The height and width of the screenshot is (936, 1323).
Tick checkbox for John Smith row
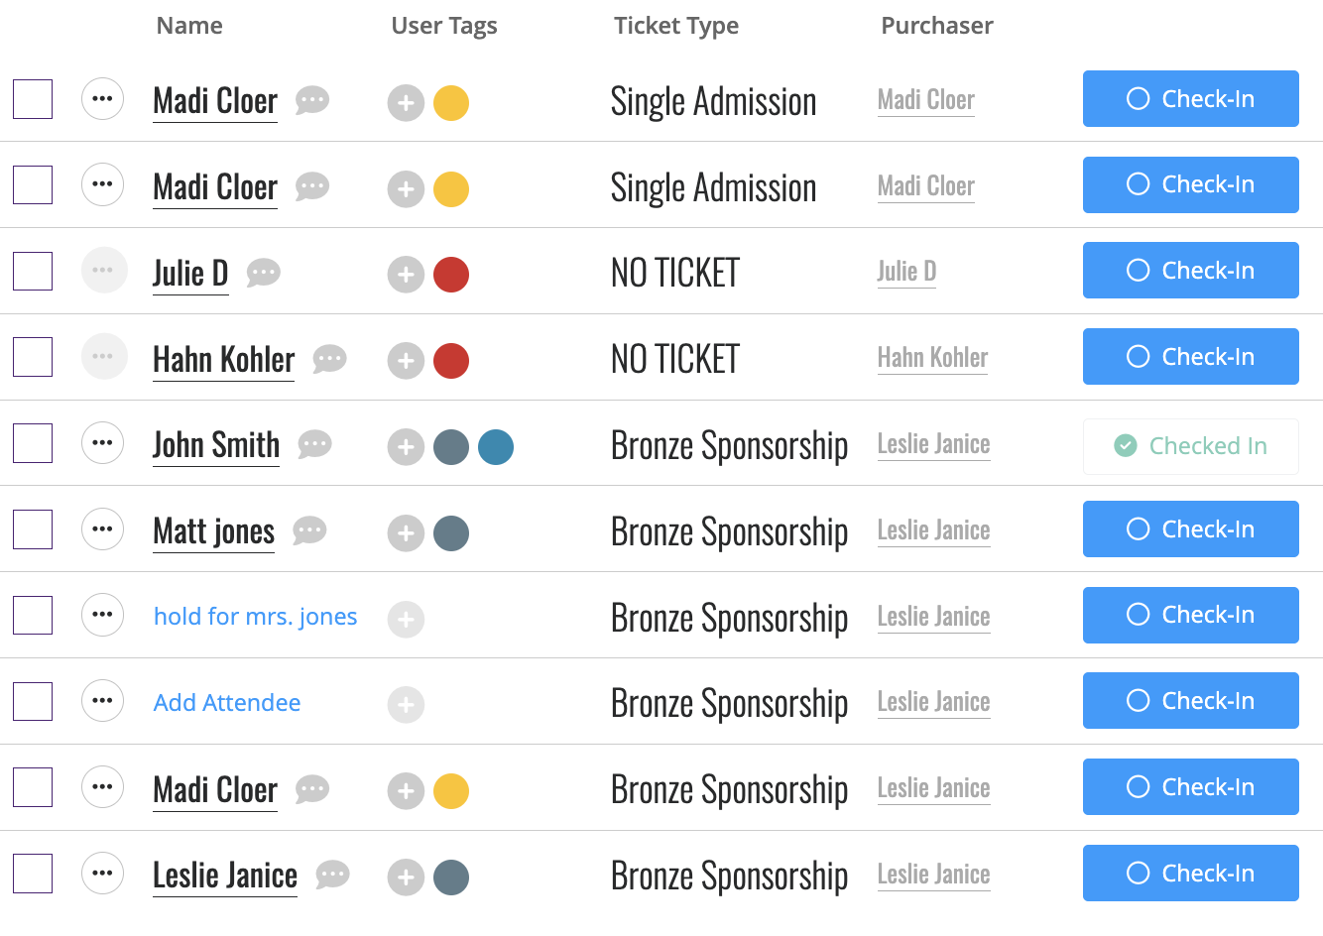coord(33,443)
